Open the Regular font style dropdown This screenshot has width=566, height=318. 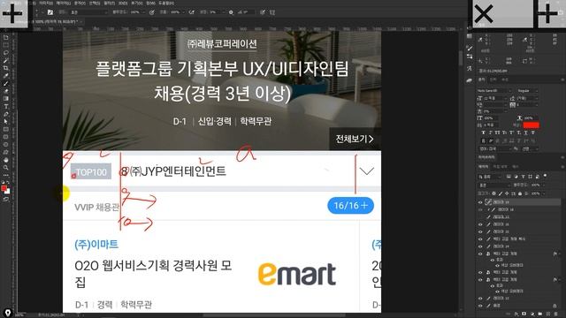point(527,90)
